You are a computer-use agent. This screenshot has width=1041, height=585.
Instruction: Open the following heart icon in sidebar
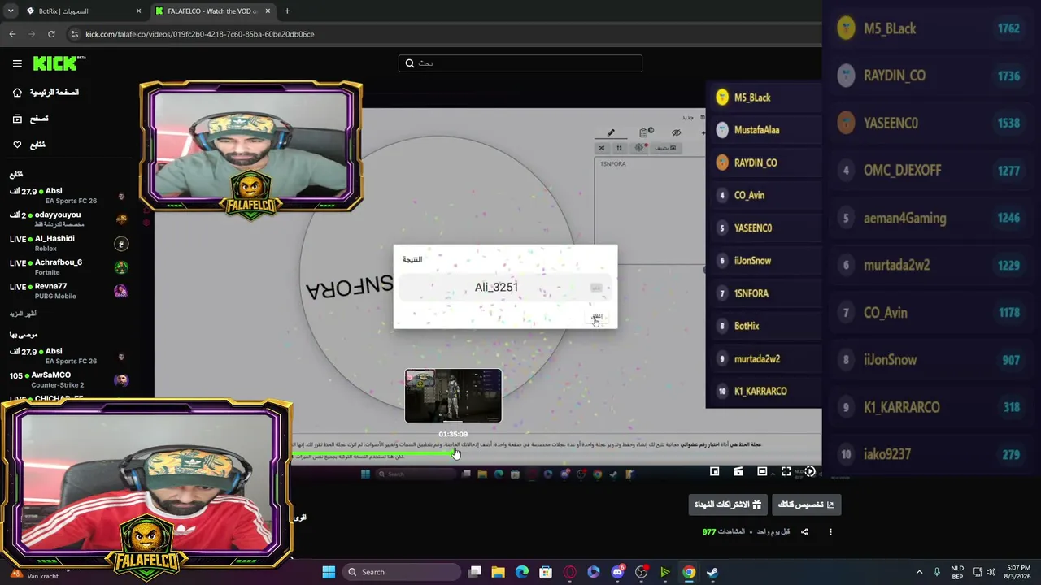[17, 145]
